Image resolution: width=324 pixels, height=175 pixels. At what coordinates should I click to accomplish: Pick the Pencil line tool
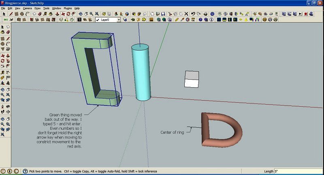coord(11,14)
